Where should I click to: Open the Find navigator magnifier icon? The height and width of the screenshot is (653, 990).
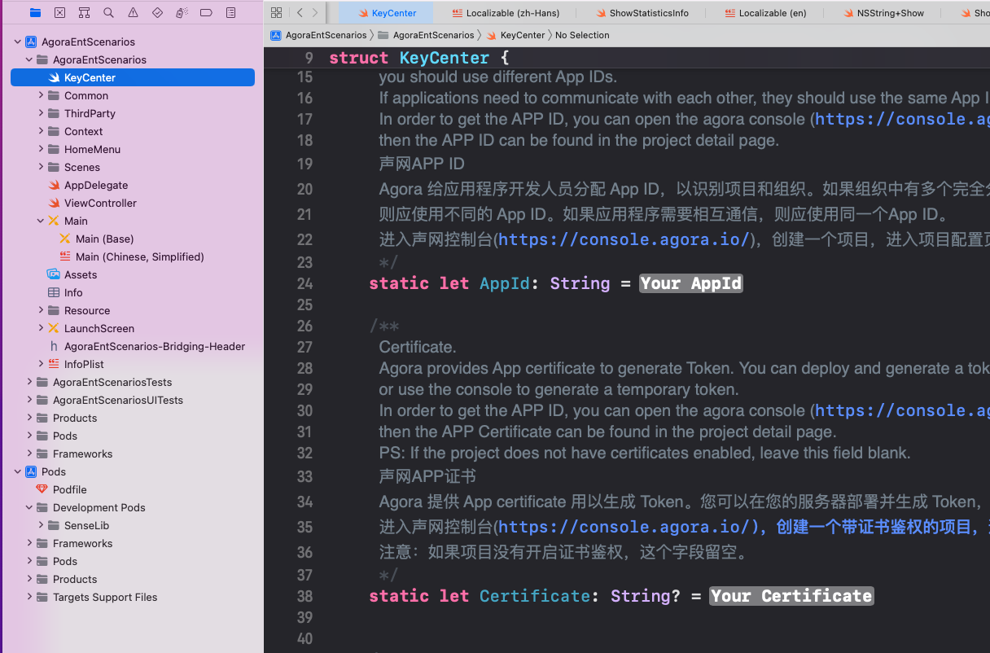pos(108,13)
